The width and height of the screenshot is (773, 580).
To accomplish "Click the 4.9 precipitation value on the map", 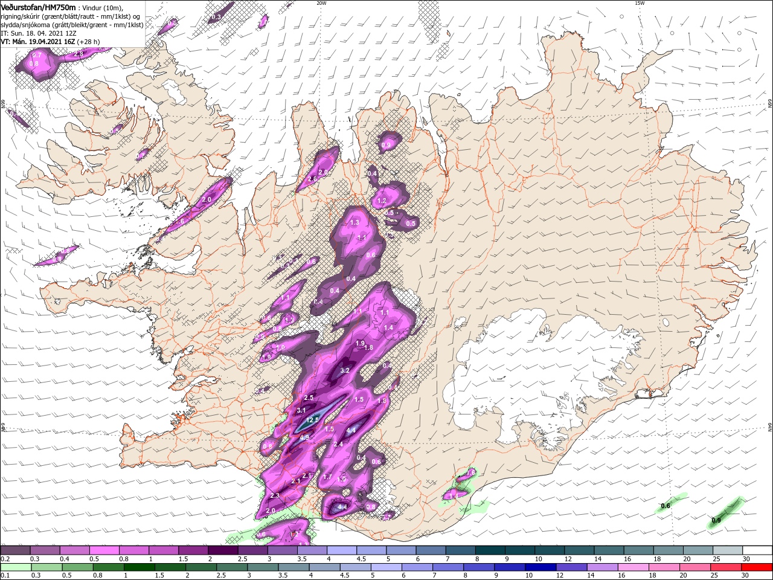I will point(304,437).
